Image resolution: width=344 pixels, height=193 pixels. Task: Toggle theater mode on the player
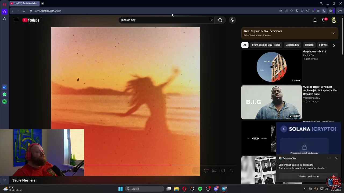(x=214, y=171)
